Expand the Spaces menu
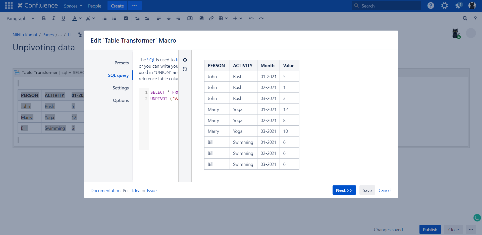482x235 pixels. [73, 6]
